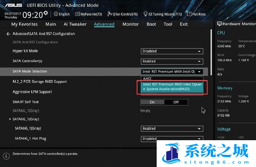The image size is (256, 167).
Task: Click the 04/27/2017 date
Action: point(13,13)
